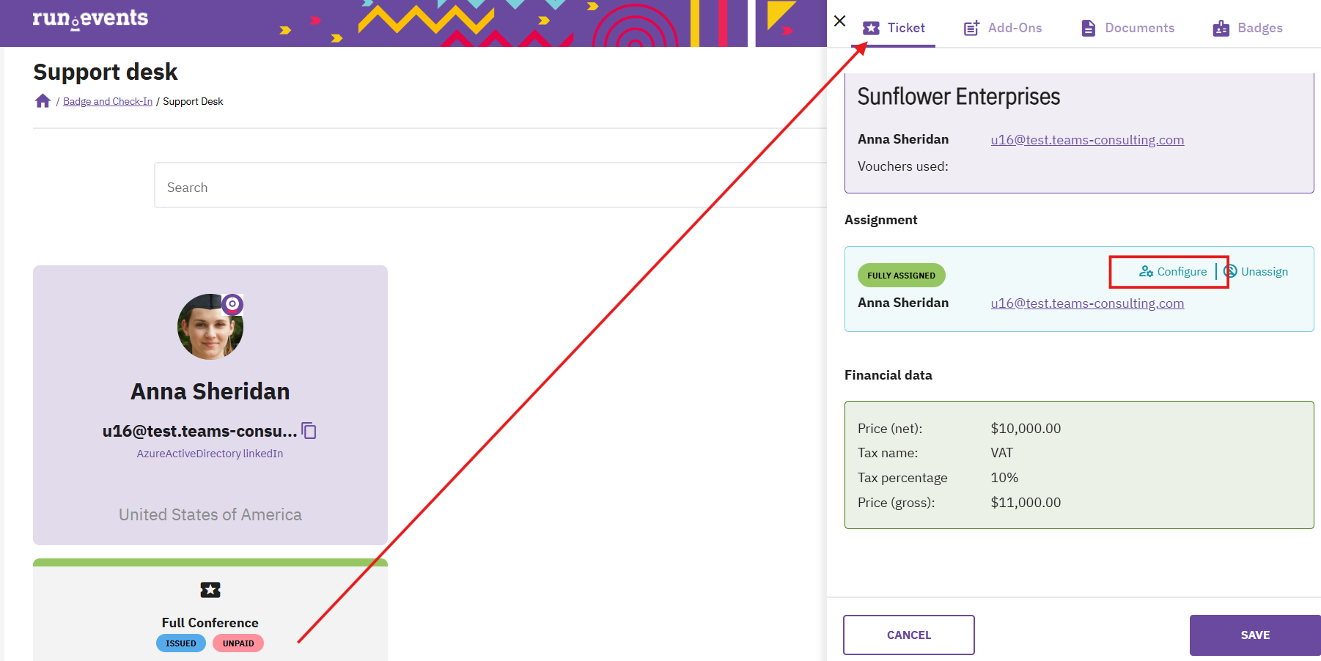This screenshot has width=1321, height=661.
Task: Click the Vouchers used label
Action: (x=903, y=166)
